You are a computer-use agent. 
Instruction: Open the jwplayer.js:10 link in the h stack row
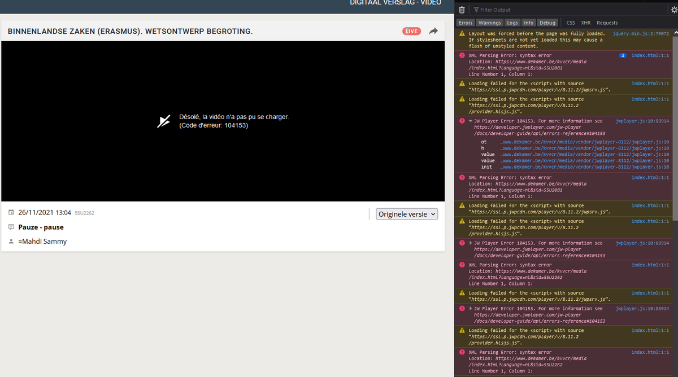point(585,148)
